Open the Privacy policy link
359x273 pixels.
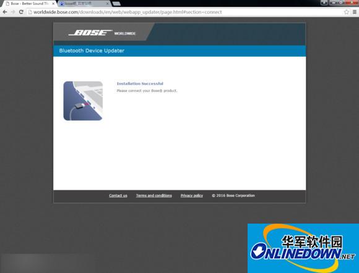(192, 196)
